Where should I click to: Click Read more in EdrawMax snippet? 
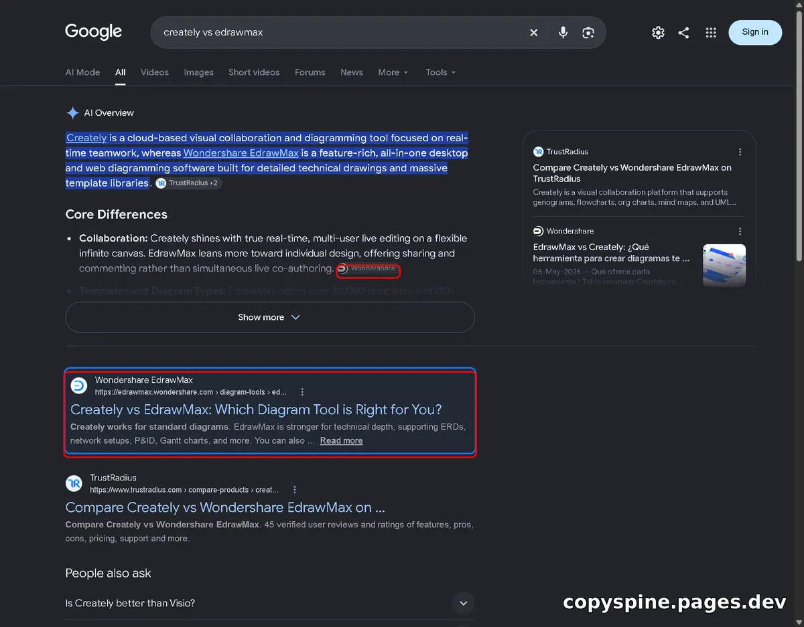(342, 440)
